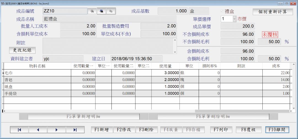The image size is (298, 139).
Task: Click F4放棄 button
Action: (x=171, y=130)
